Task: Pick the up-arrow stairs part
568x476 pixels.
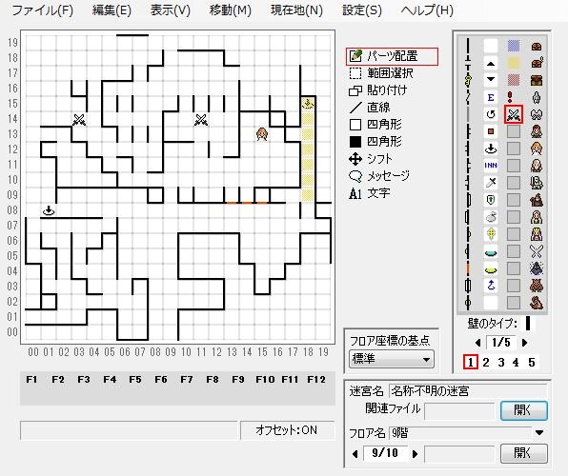Action: 491,64
